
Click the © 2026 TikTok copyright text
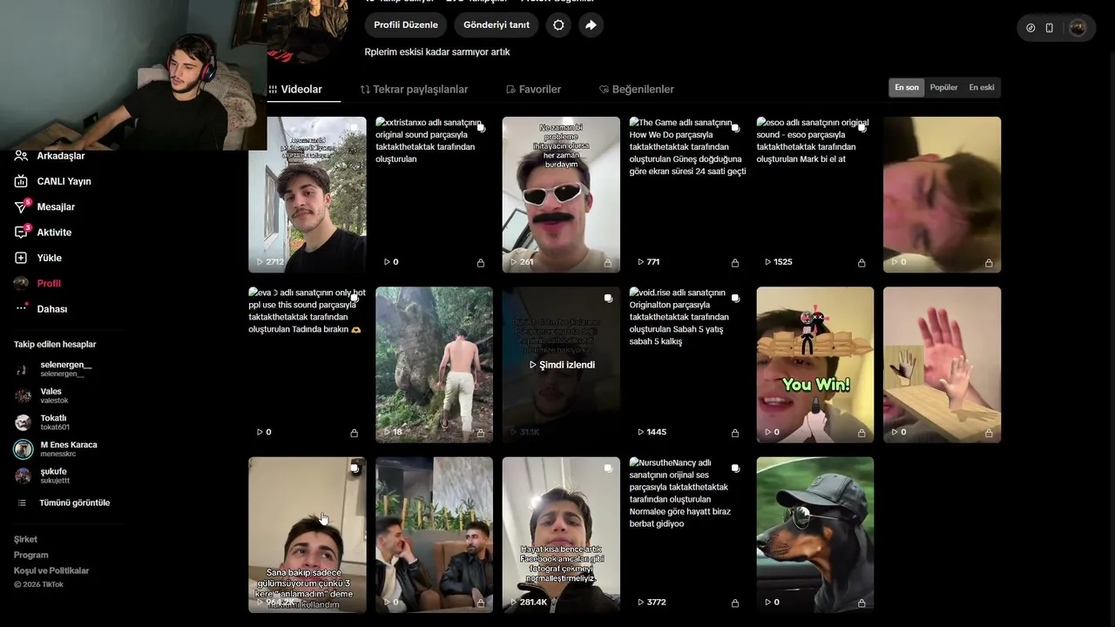pyautogui.click(x=38, y=584)
